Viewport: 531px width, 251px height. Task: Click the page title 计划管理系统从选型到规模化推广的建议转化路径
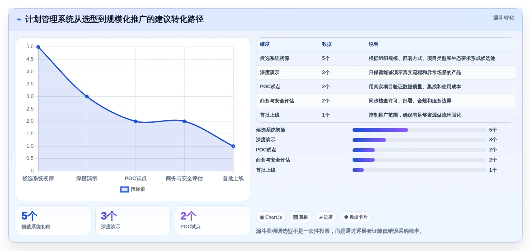(x=114, y=19)
